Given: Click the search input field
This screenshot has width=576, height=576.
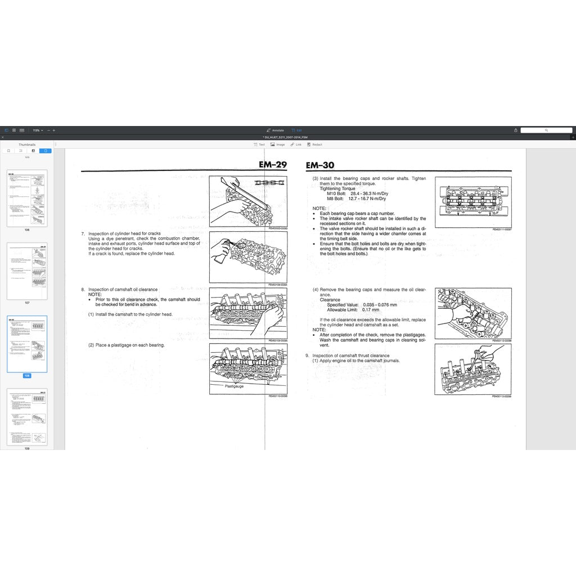Looking at the screenshot, I should (x=546, y=130).
